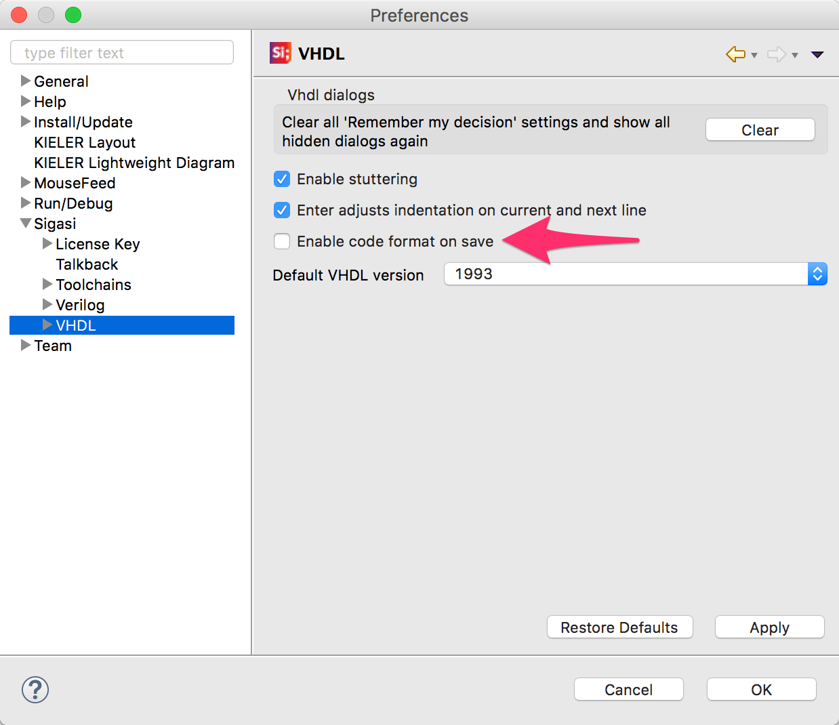
Task: Expand the General tree node
Action: point(26,81)
